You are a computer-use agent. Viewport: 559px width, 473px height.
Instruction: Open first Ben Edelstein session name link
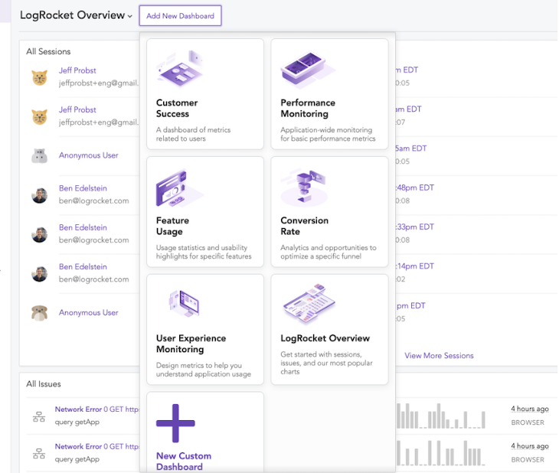click(83, 188)
